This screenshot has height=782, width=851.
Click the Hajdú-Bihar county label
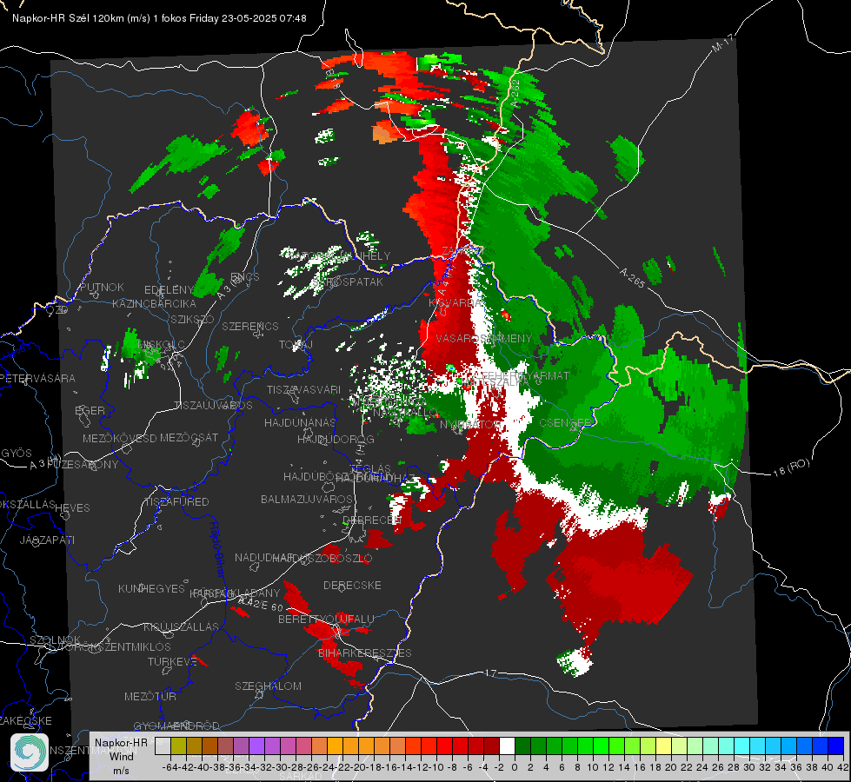pyautogui.click(x=217, y=549)
